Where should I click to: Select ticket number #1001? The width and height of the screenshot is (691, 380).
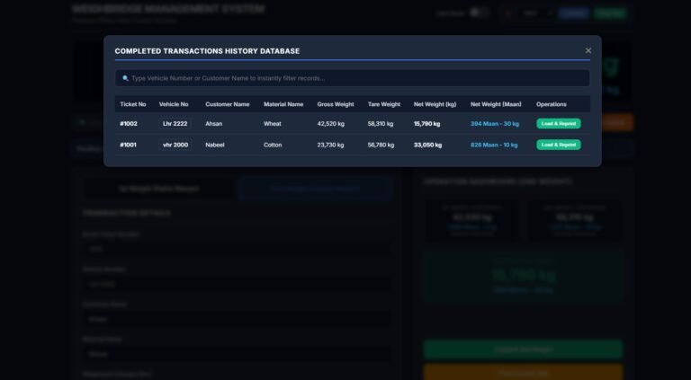pyautogui.click(x=129, y=145)
